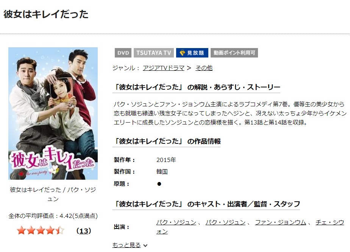This screenshot has width=350, height=252.
Task: Click the もっと見る chevron arrow
Action: point(145,246)
